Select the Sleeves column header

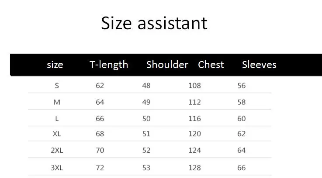coord(259,65)
